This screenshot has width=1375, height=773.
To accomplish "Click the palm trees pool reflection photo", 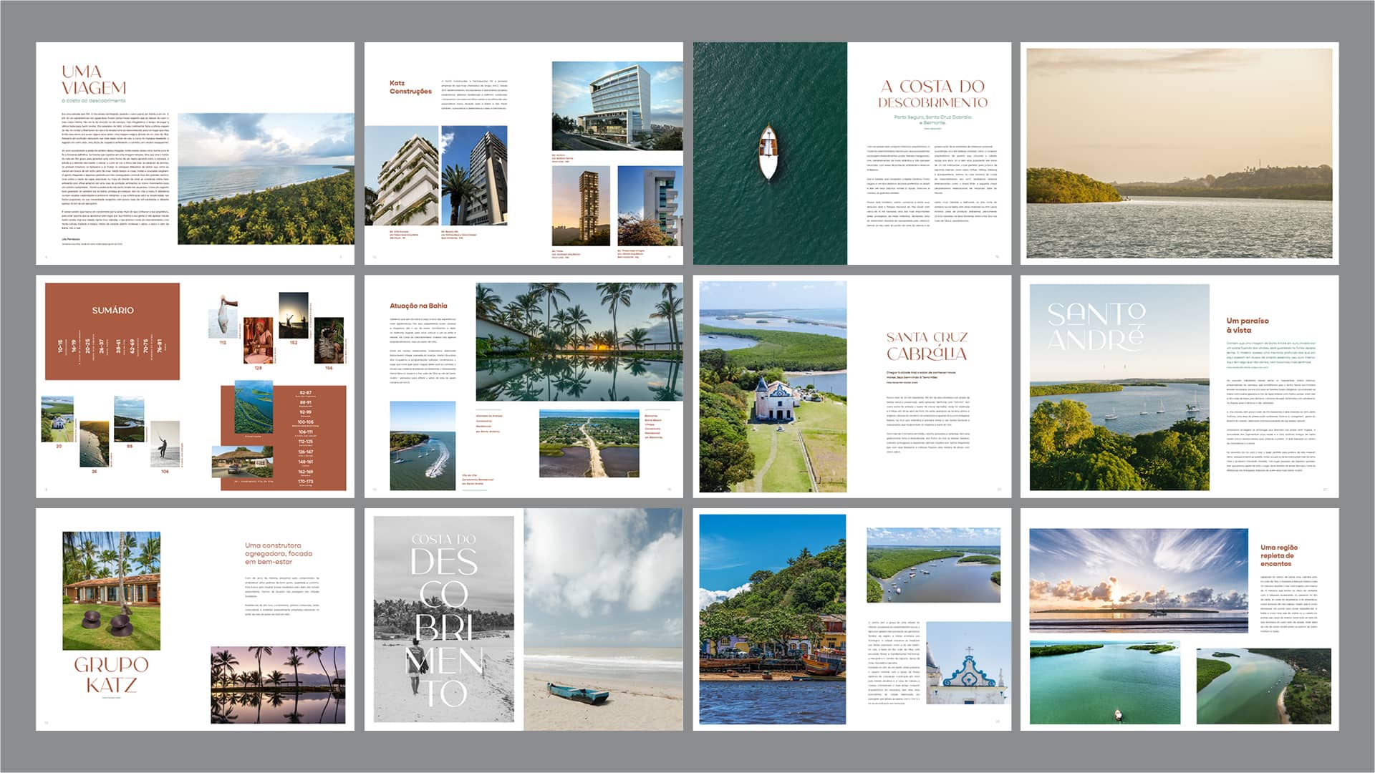I will 579,341.
